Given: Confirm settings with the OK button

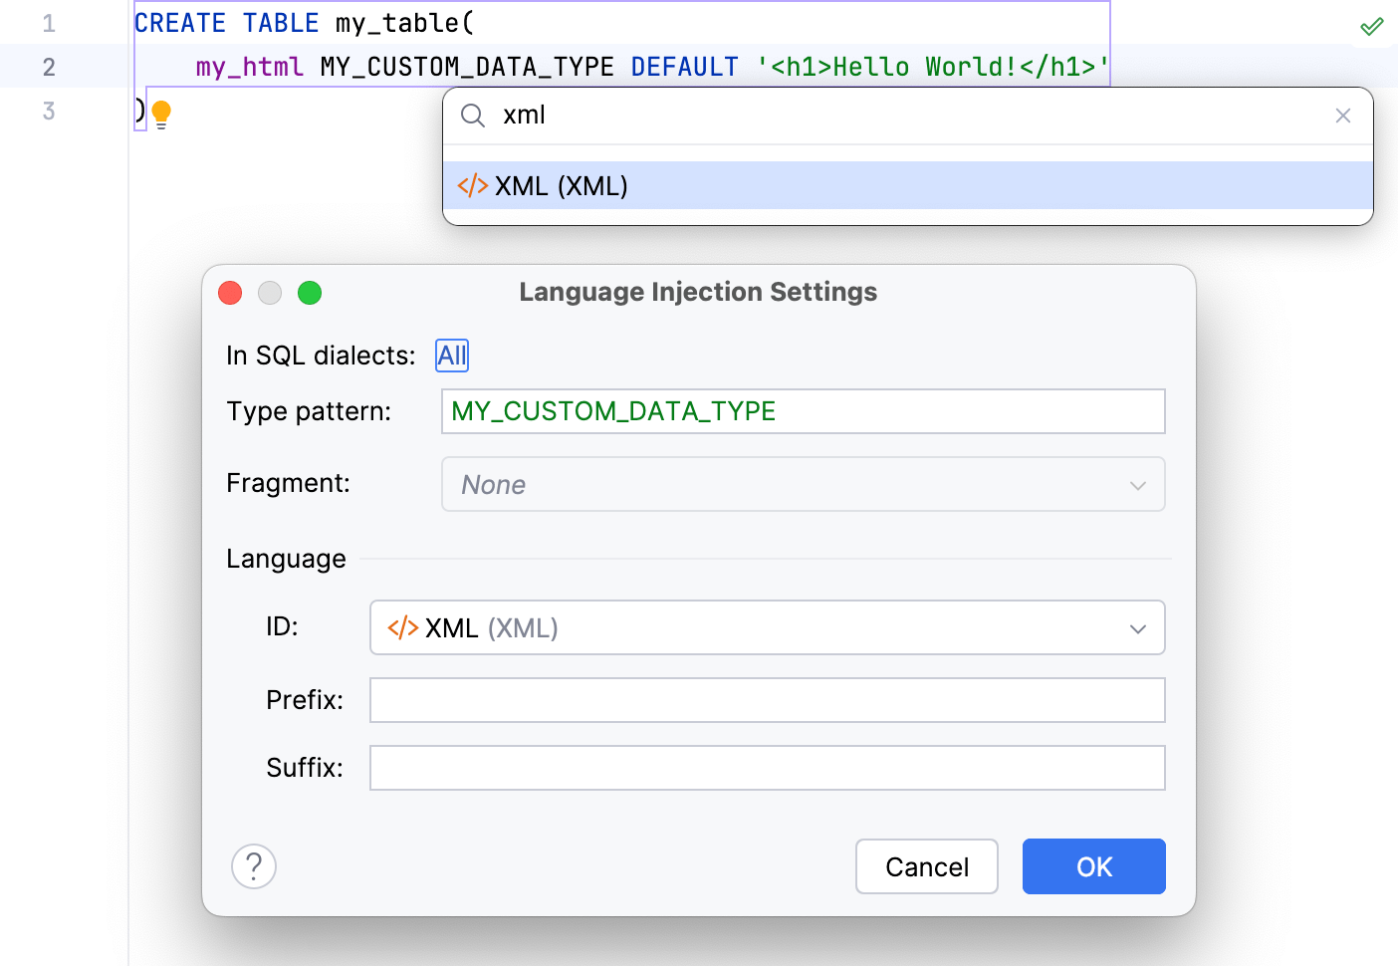Looking at the screenshot, I should [1093, 866].
